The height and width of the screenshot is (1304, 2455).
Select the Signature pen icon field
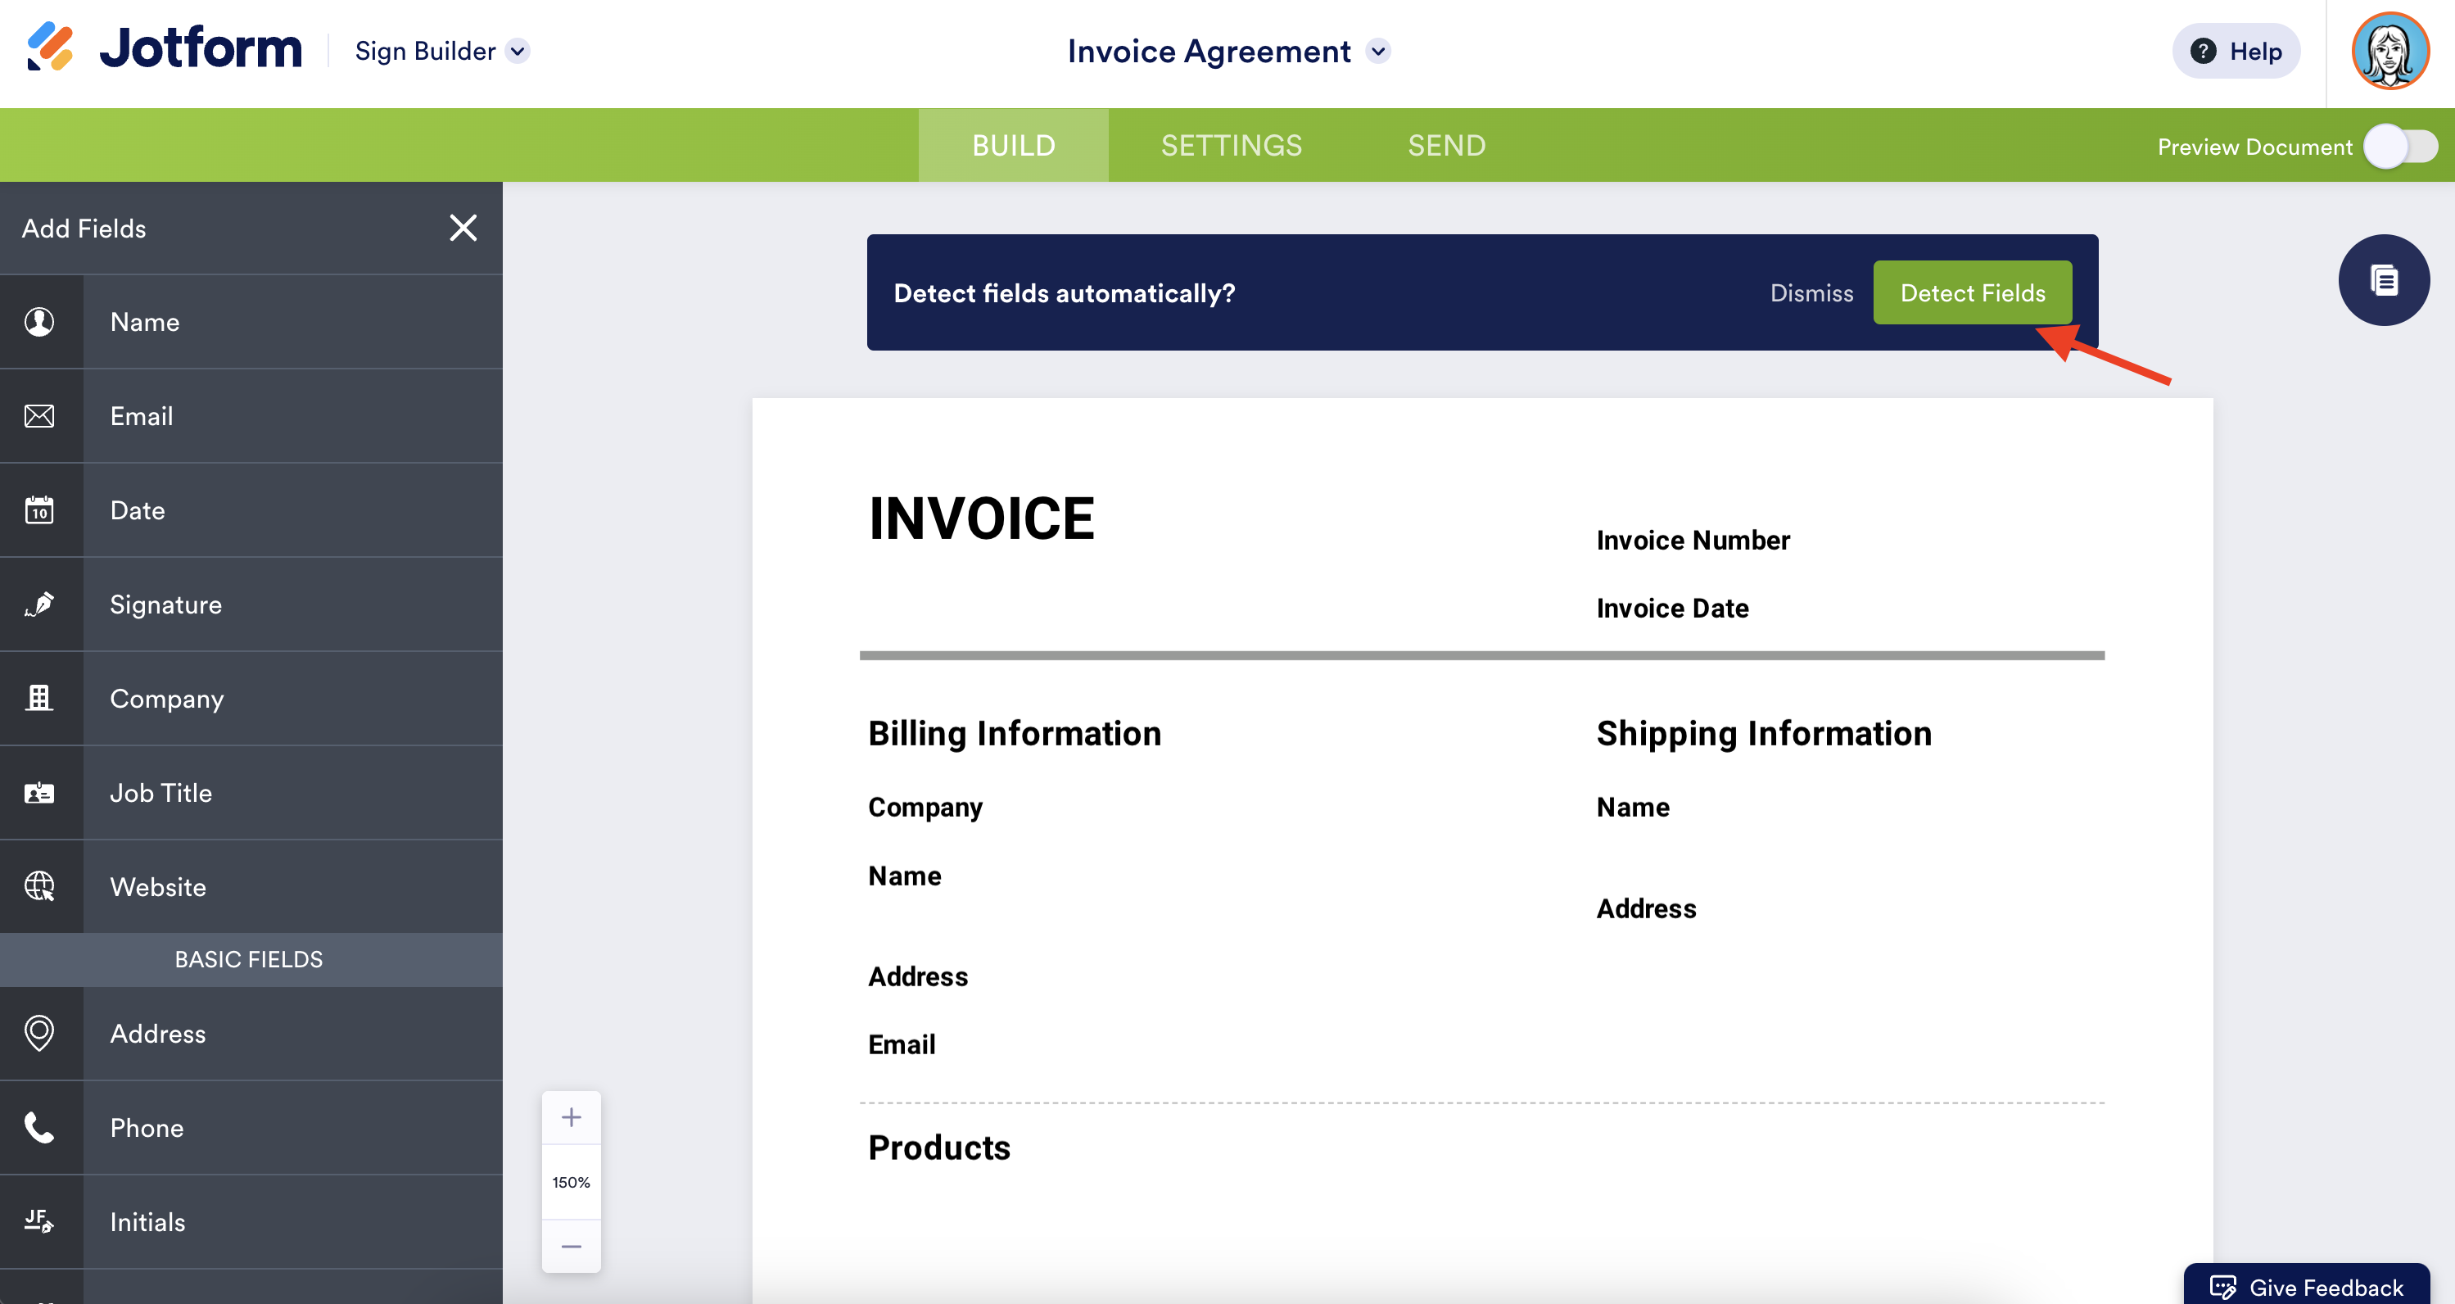pyautogui.click(x=40, y=604)
